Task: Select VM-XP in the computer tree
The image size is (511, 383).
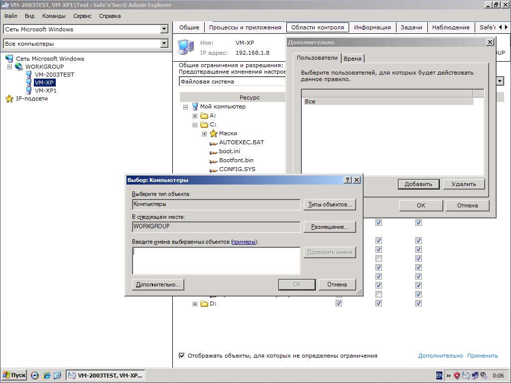Action: click(44, 83)
